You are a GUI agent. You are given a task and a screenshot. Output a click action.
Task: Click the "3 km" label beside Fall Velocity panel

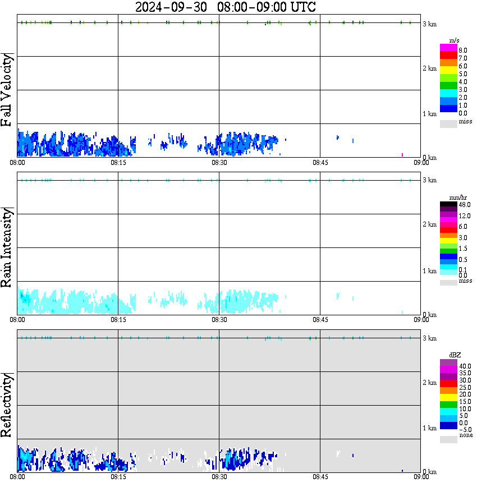click(x=430, y=24)
